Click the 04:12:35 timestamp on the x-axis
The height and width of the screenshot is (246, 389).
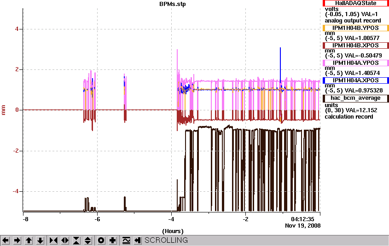[302, 219]
